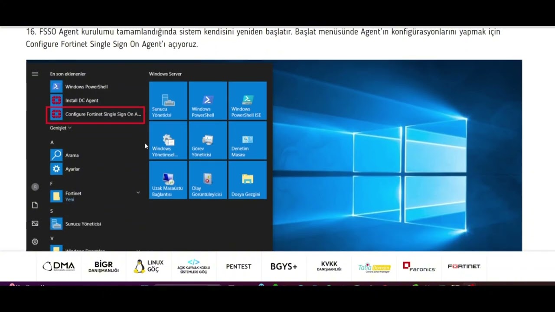Screen dimensions: 555x312
Task: Click the En son eklenenler header
Action: pos(68,74)
